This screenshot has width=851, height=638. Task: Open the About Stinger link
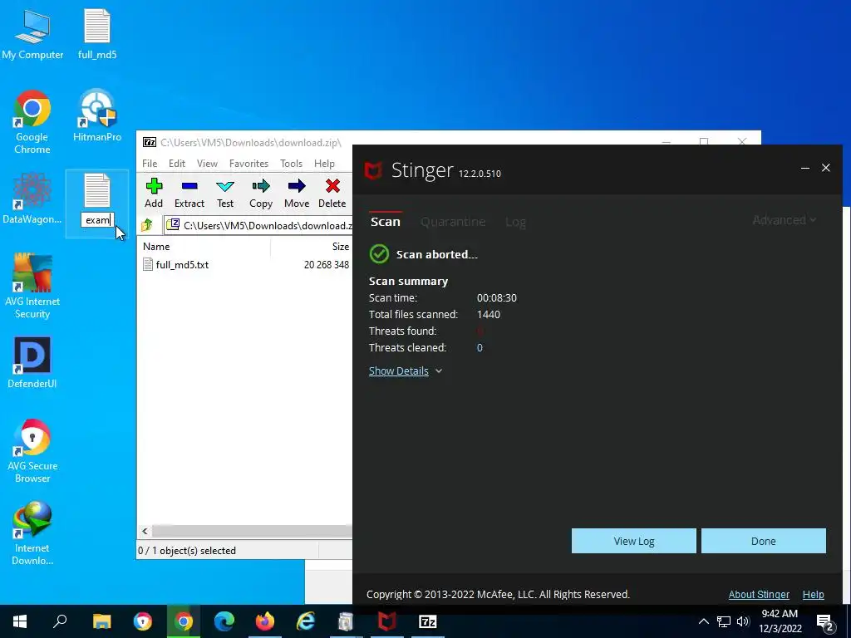pos(759,594)
